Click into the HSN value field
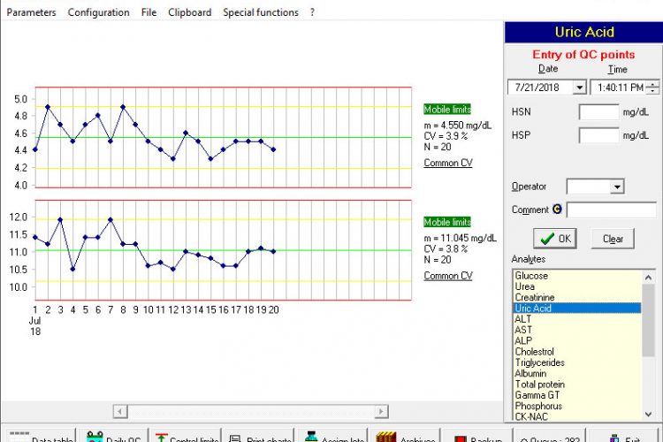The height and width of the screenshot is (442, 663). (x=598, y=112)
